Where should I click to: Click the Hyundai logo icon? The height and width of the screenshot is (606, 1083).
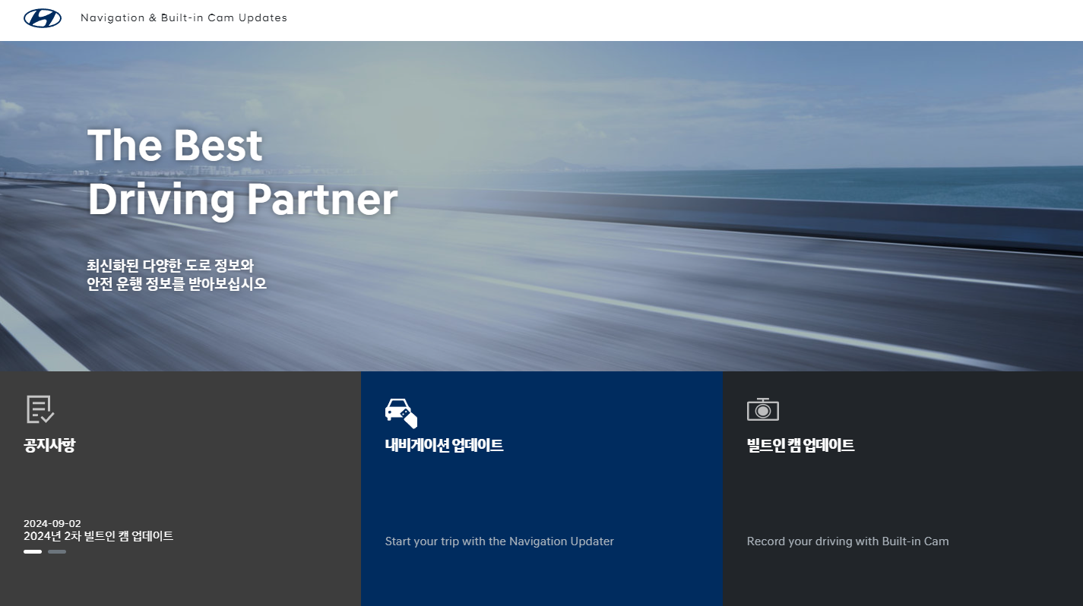tap(43, 18)
